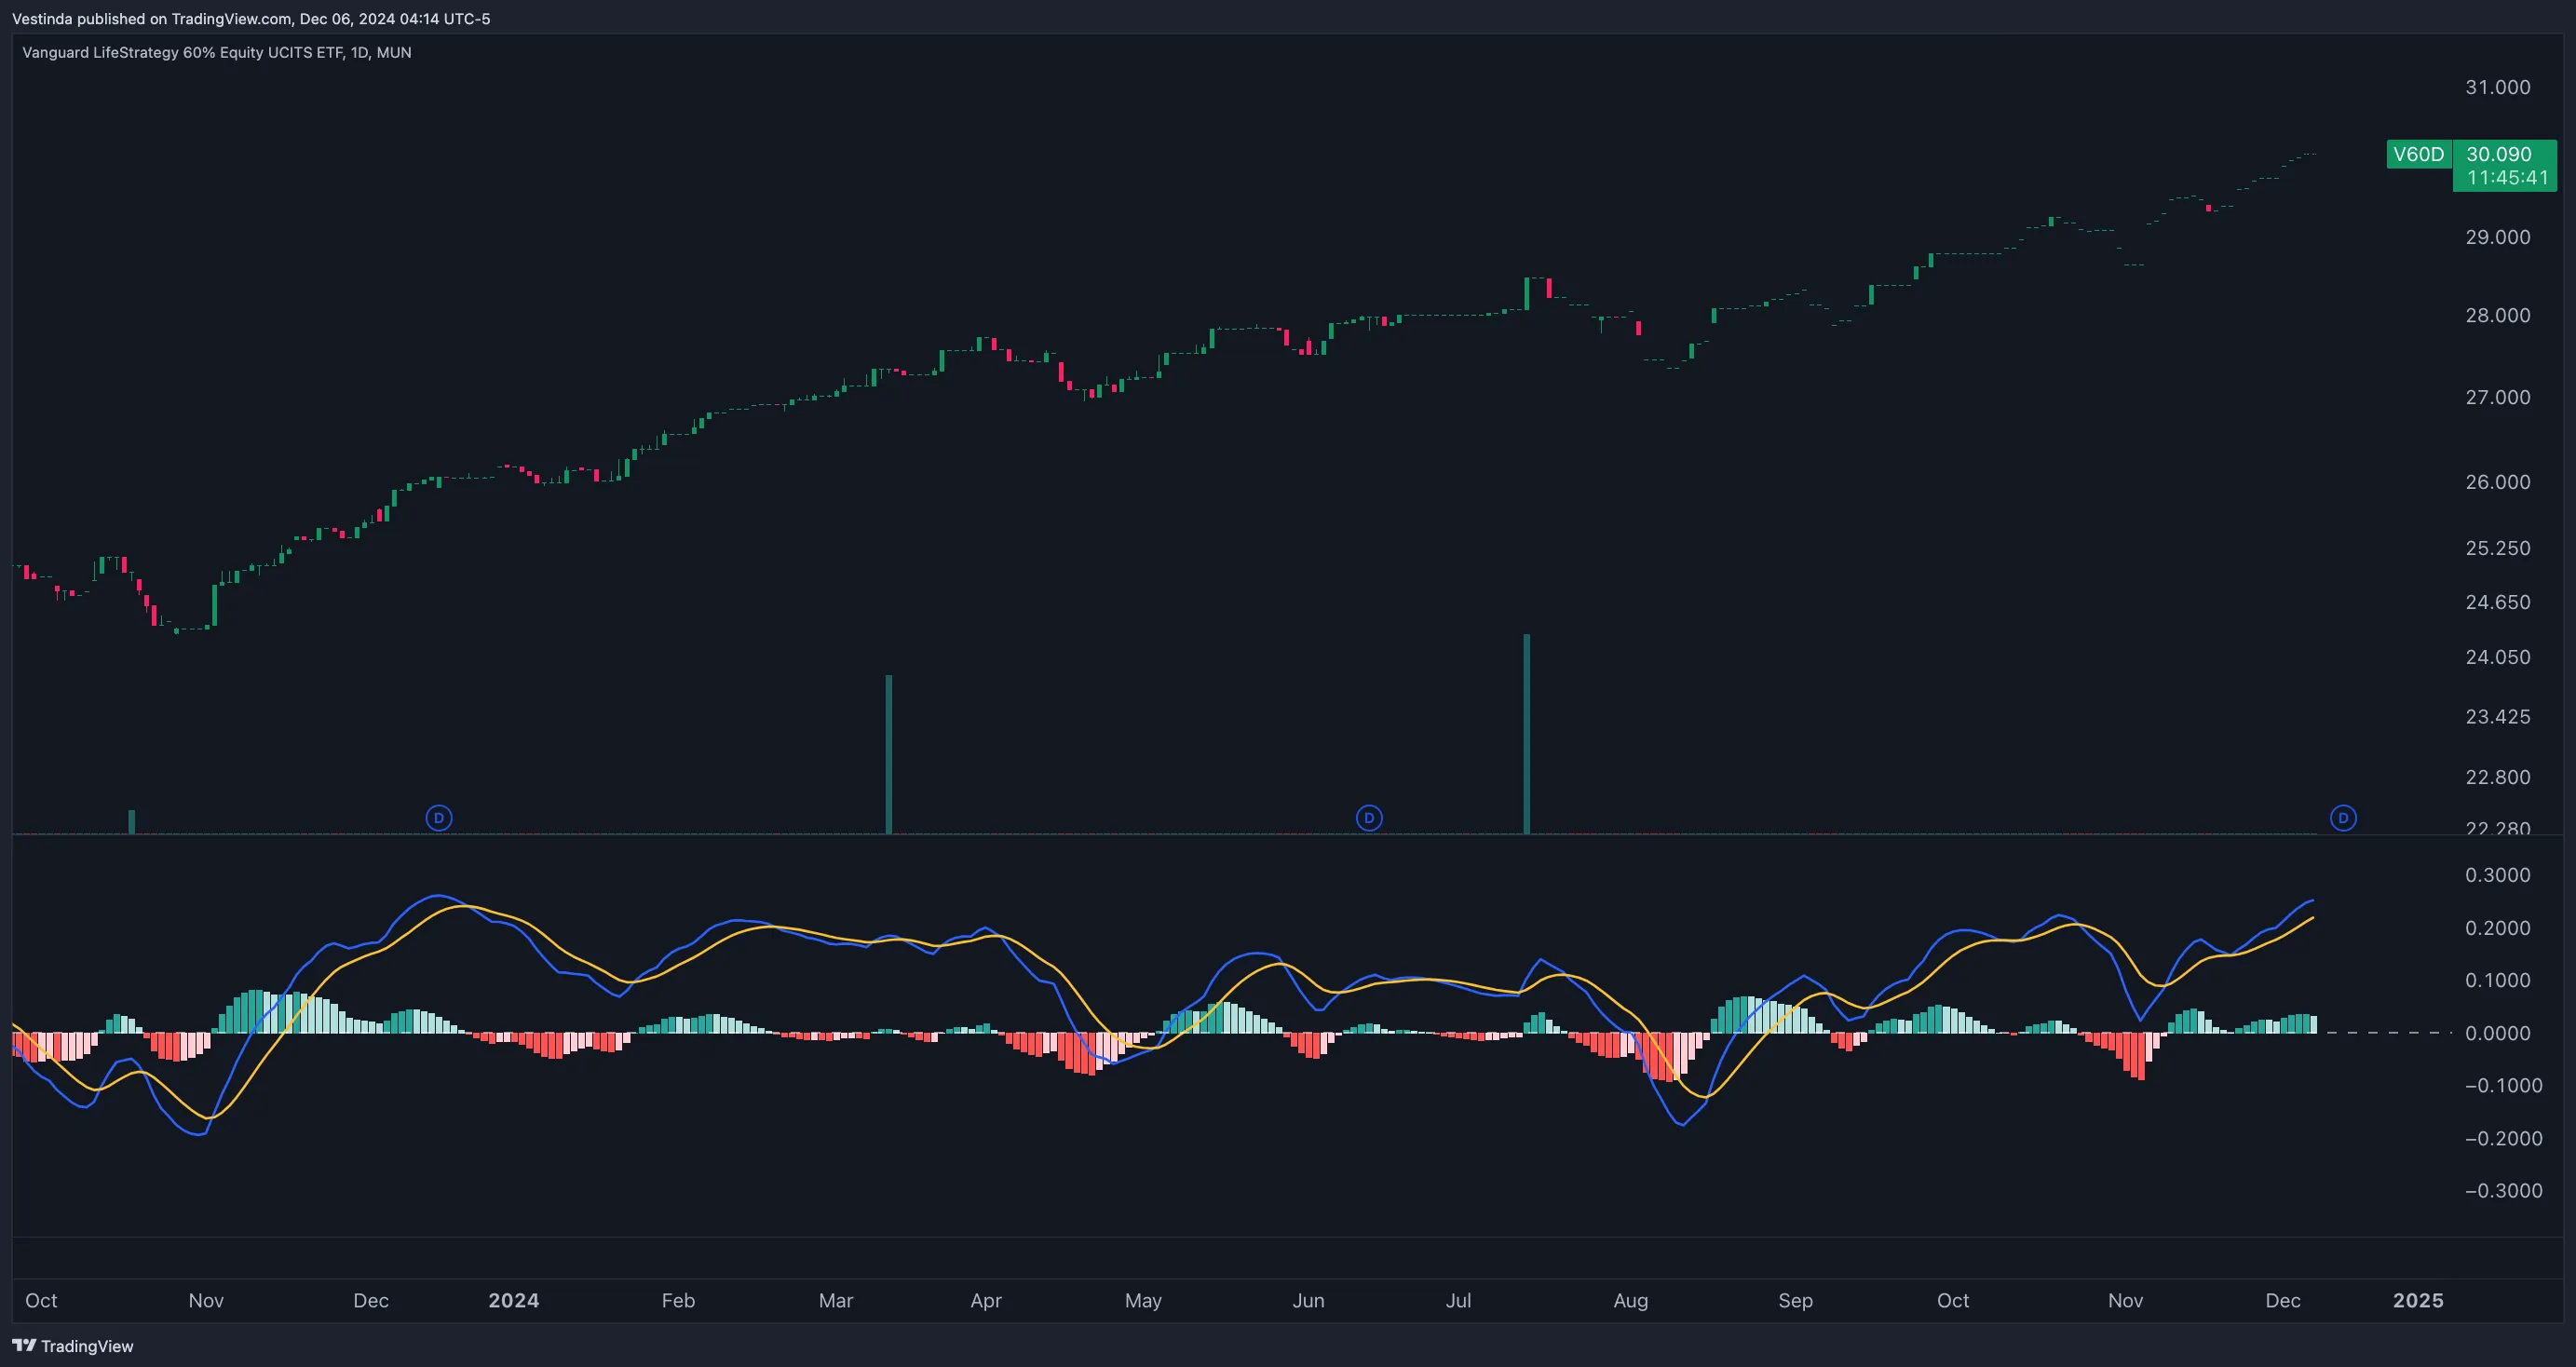Click the 0.0000 MACD zero-line label
The image size is (2576, 1367).
coord(2498,1033)
